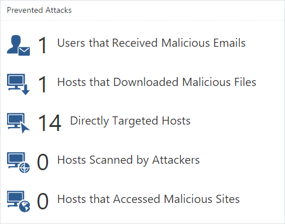285x224 pixels.
Task: Click the blue down arrow on download icon
Action: (x=26, y=89)
